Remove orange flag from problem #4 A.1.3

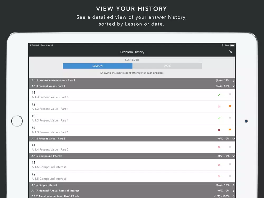[x=230, y=130]
